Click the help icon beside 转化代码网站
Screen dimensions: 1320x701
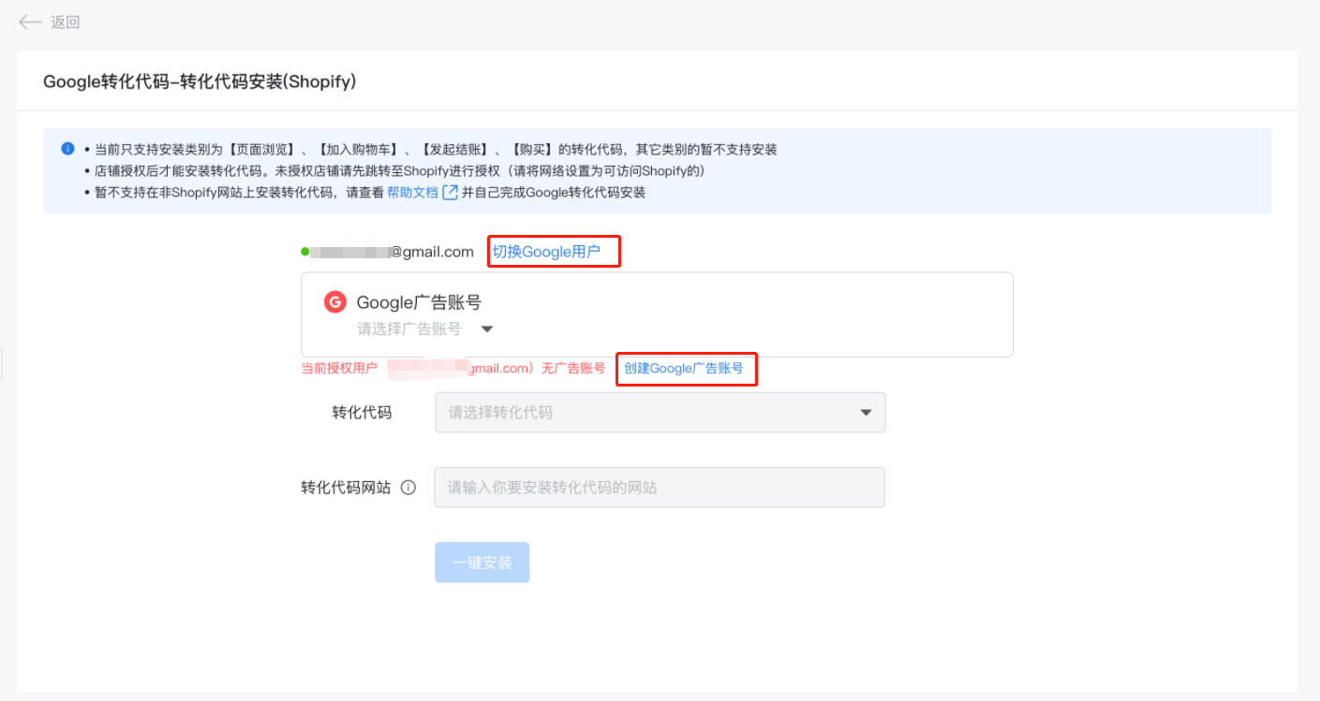click(x=408, y=488)
